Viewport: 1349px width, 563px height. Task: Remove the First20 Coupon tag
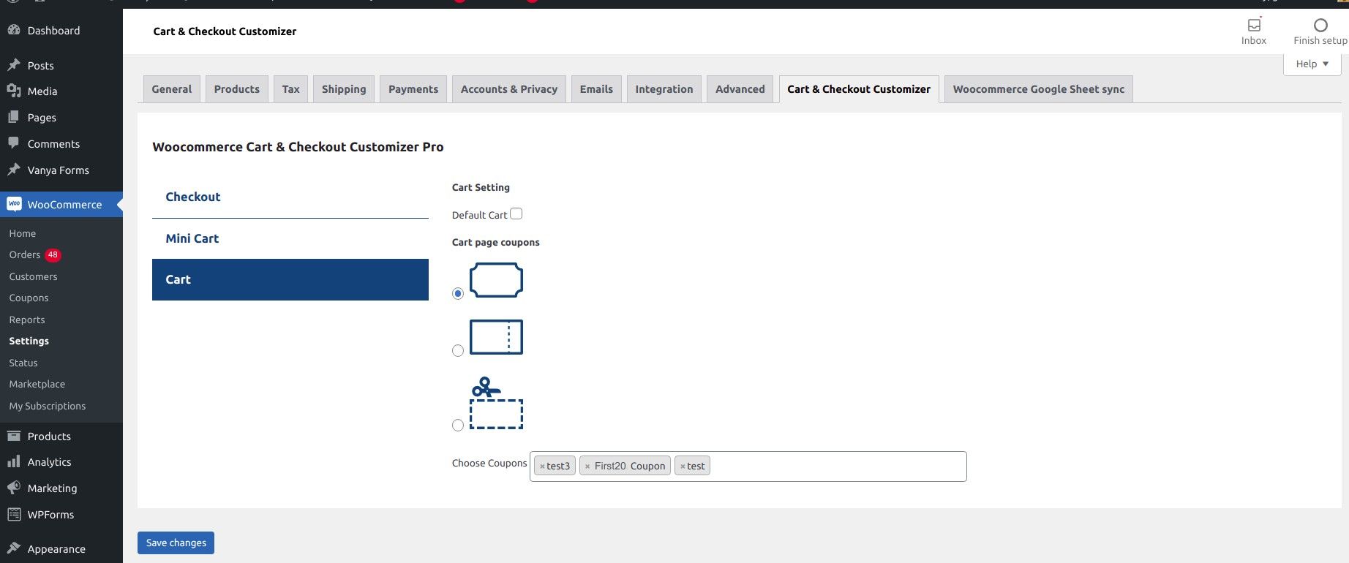click(587, 466)
